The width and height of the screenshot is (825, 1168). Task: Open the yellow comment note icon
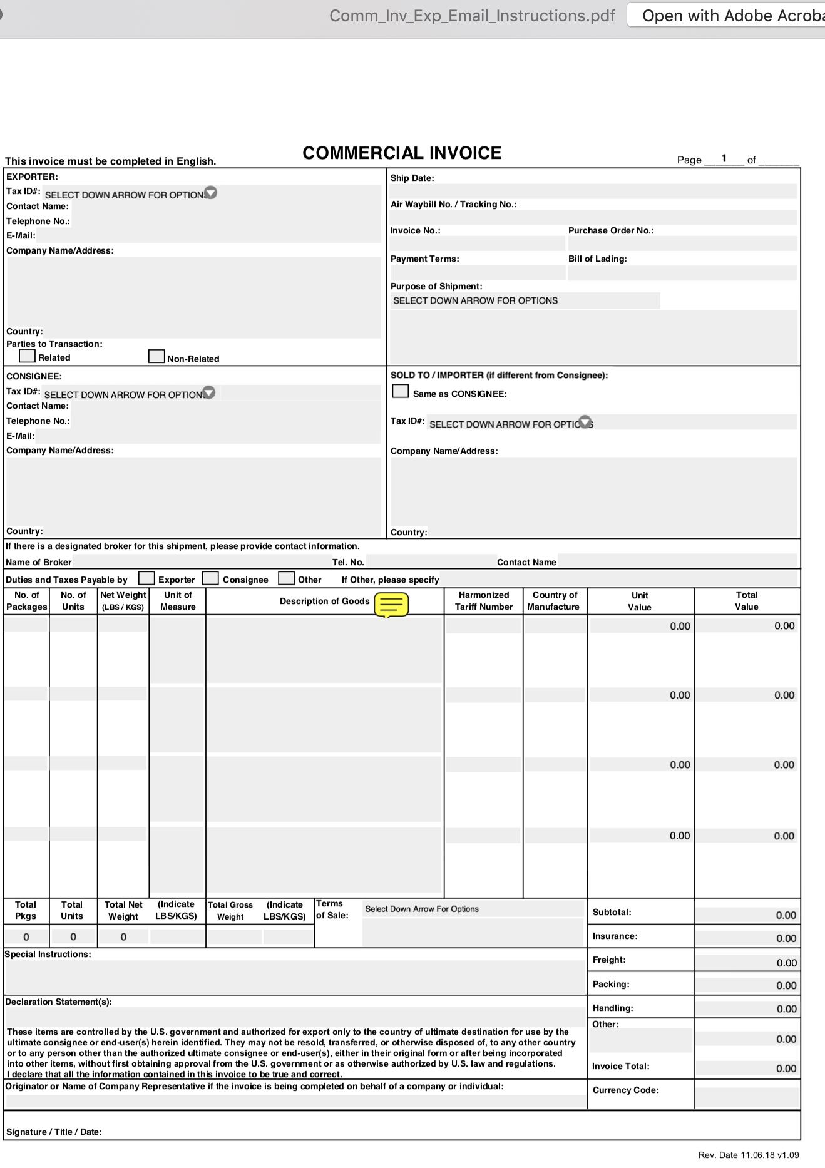391,605
